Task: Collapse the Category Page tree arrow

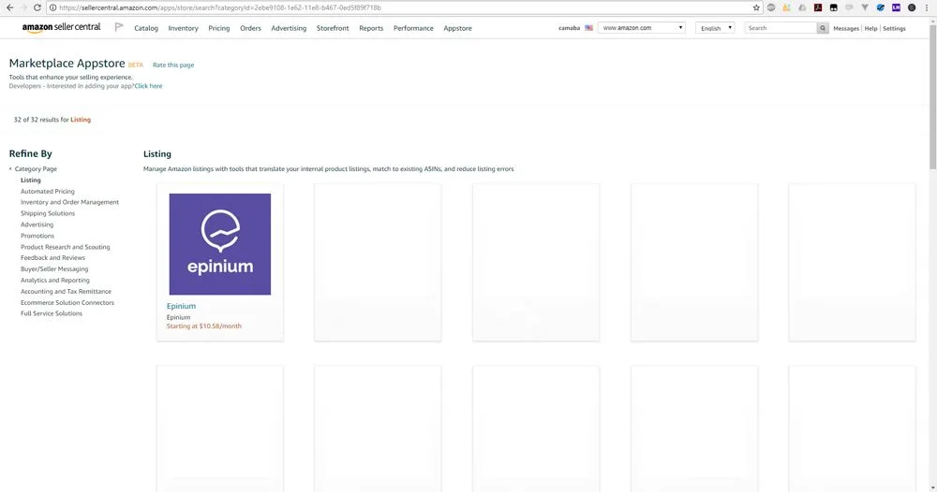Action: point(10,168)
